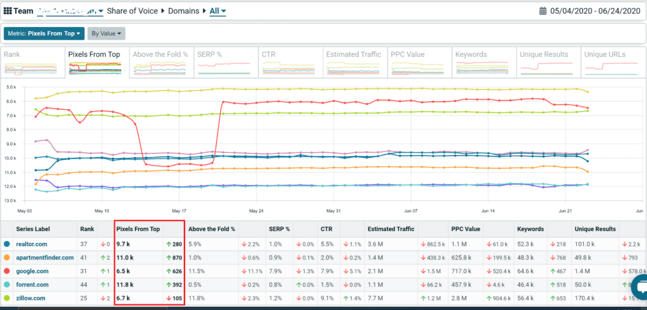This screenshot has width=647, height=310.
Task: Sort by CTR column header
Action: [x=327, y=229]
